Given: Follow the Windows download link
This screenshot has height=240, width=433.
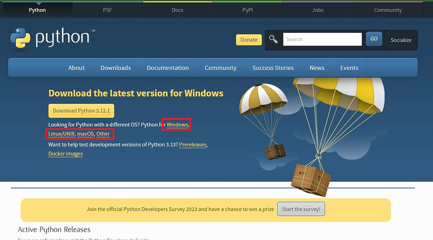Looking at the screenshot, I should coord(177,125).
